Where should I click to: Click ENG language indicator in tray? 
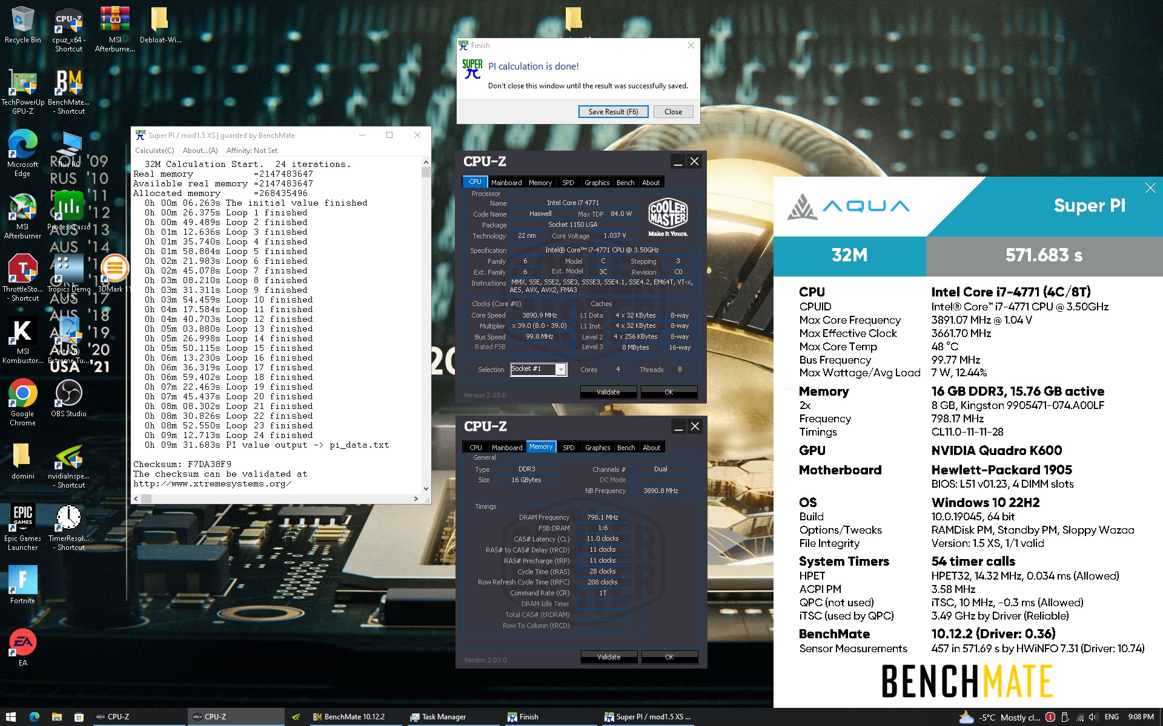[1112, 717]
